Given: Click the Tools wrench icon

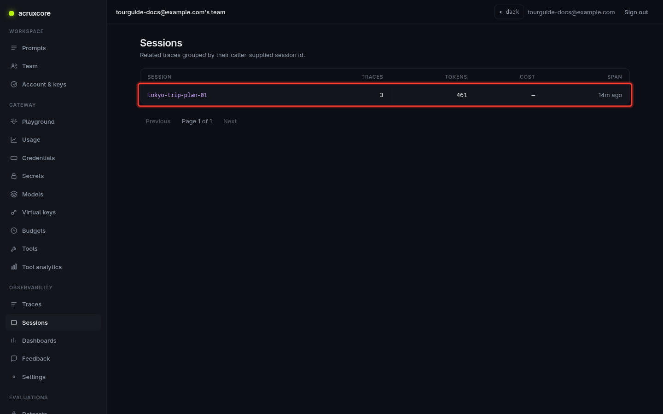Looking at the screenshot, I should (14, 249).
